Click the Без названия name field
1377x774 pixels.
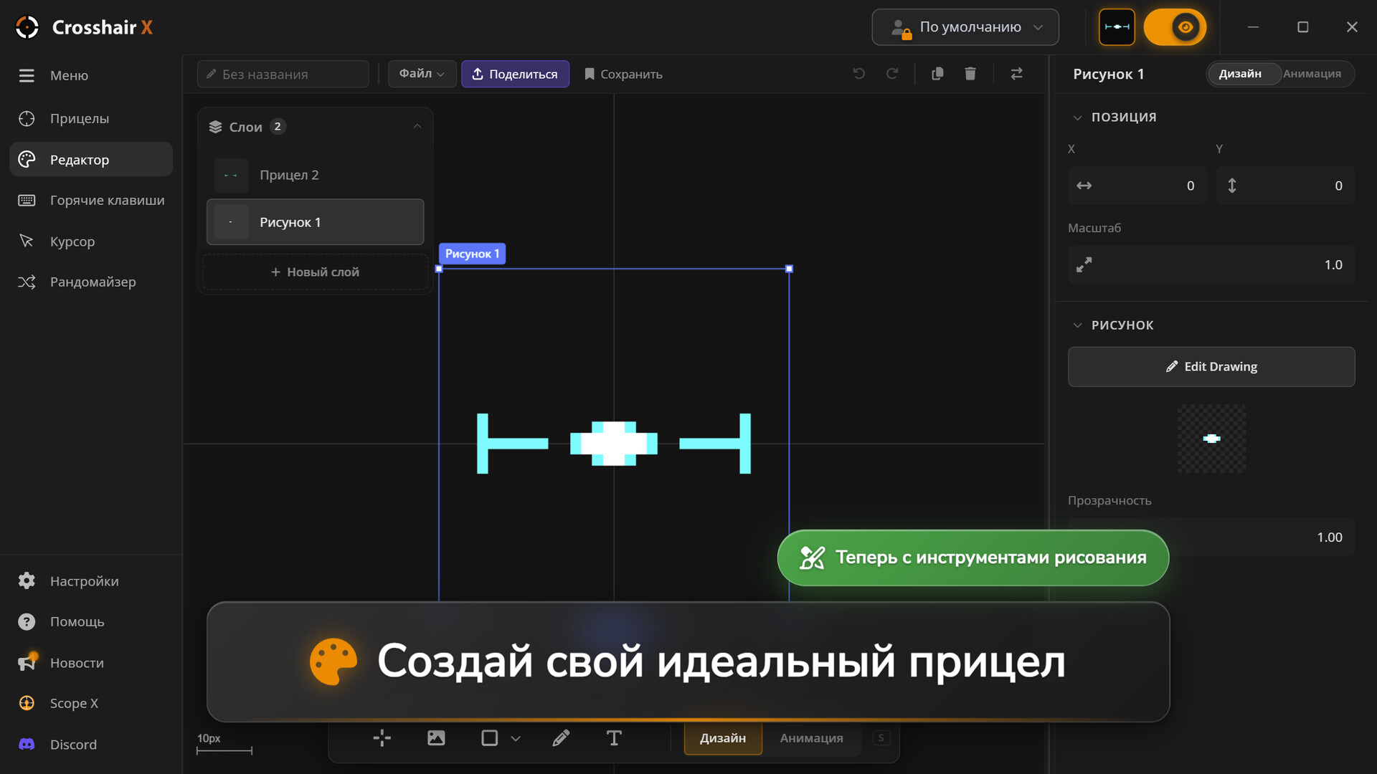283,74
